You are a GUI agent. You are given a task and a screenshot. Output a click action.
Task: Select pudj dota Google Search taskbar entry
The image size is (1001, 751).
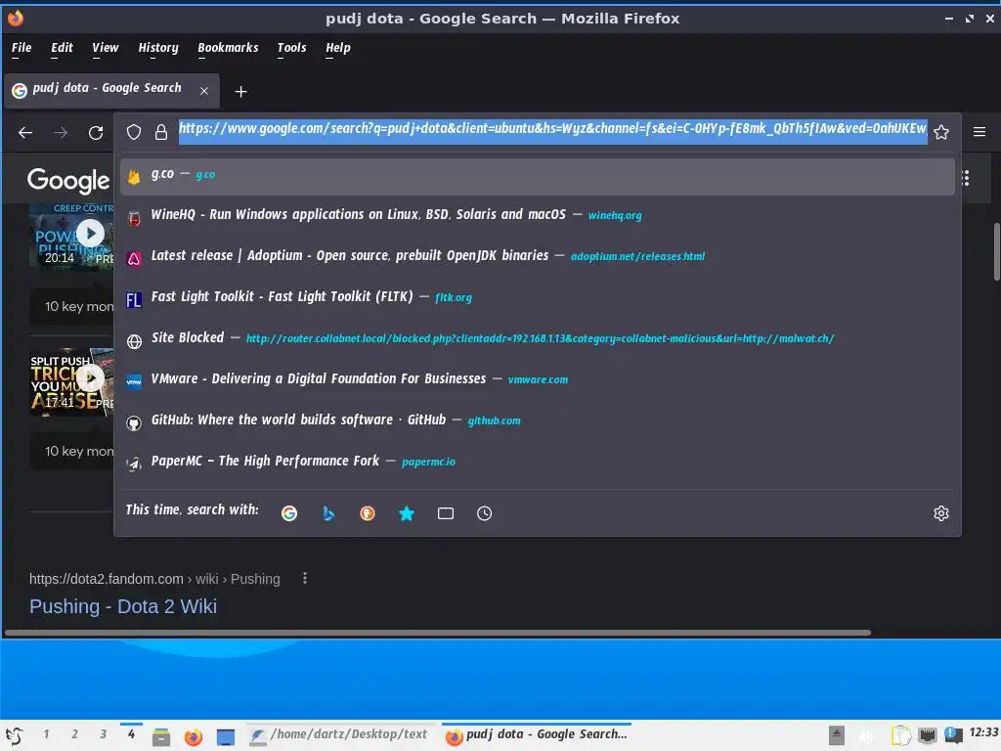pyautogui.click(x=537, y=735)
